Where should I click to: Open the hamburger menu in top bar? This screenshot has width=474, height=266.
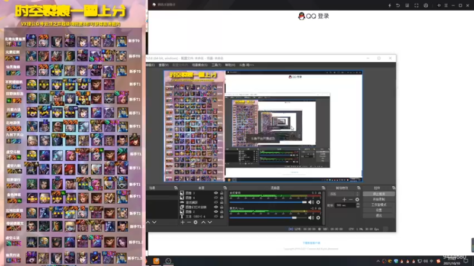point(446,5)
